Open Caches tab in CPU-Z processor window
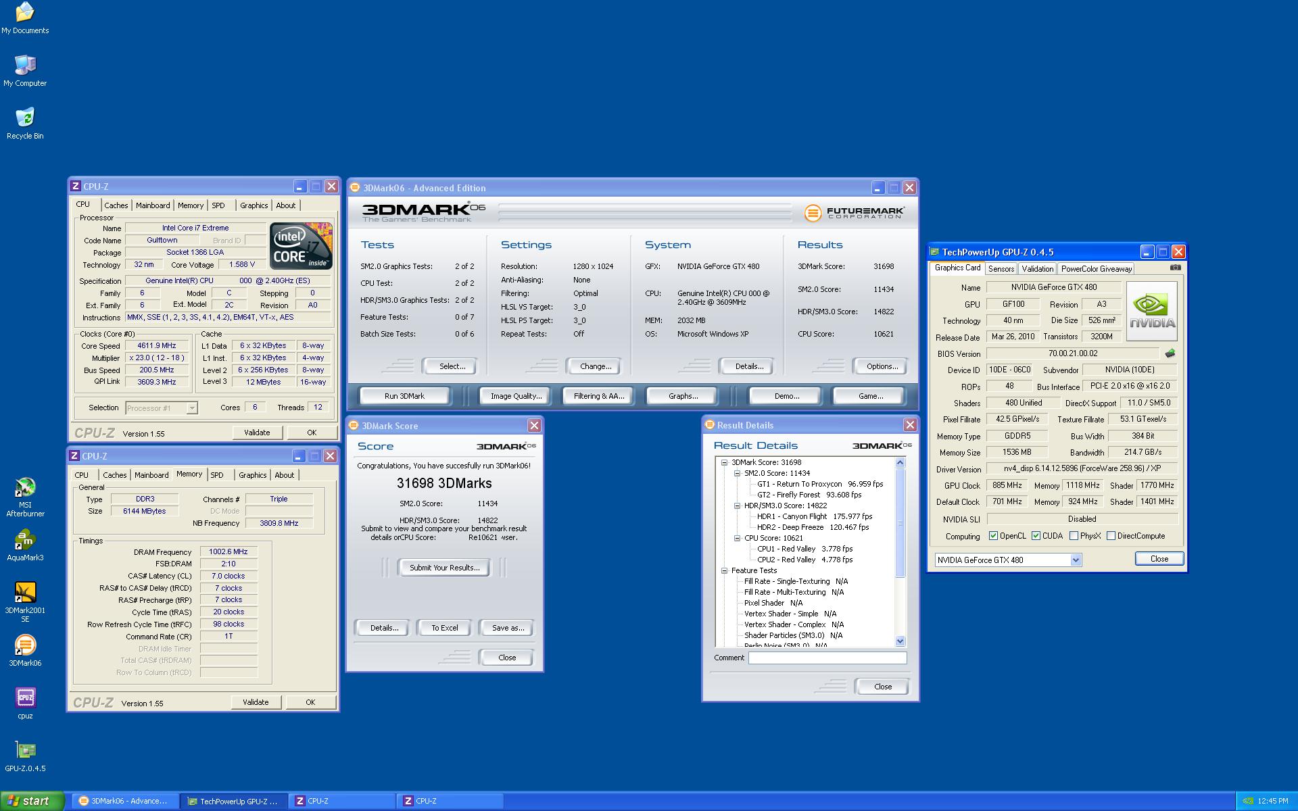 116,205
